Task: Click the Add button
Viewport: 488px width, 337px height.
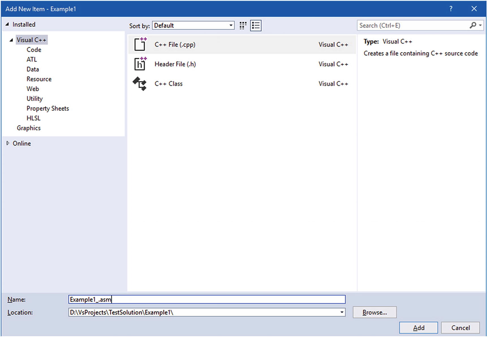Action: (418, 328)
